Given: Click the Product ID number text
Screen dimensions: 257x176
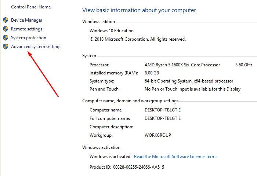Looking at the screenshot, I should (x=139, y=167).
